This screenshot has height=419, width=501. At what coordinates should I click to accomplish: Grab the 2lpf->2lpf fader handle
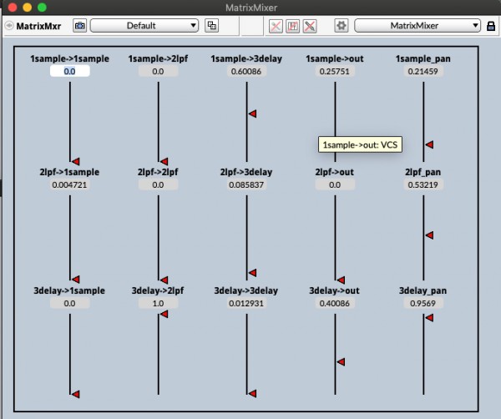pyautogui.click(x=164, y=280)
